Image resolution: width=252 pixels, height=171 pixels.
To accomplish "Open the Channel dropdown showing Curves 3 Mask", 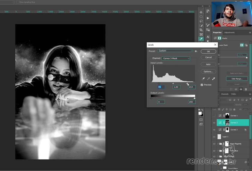I will (176, 58).
